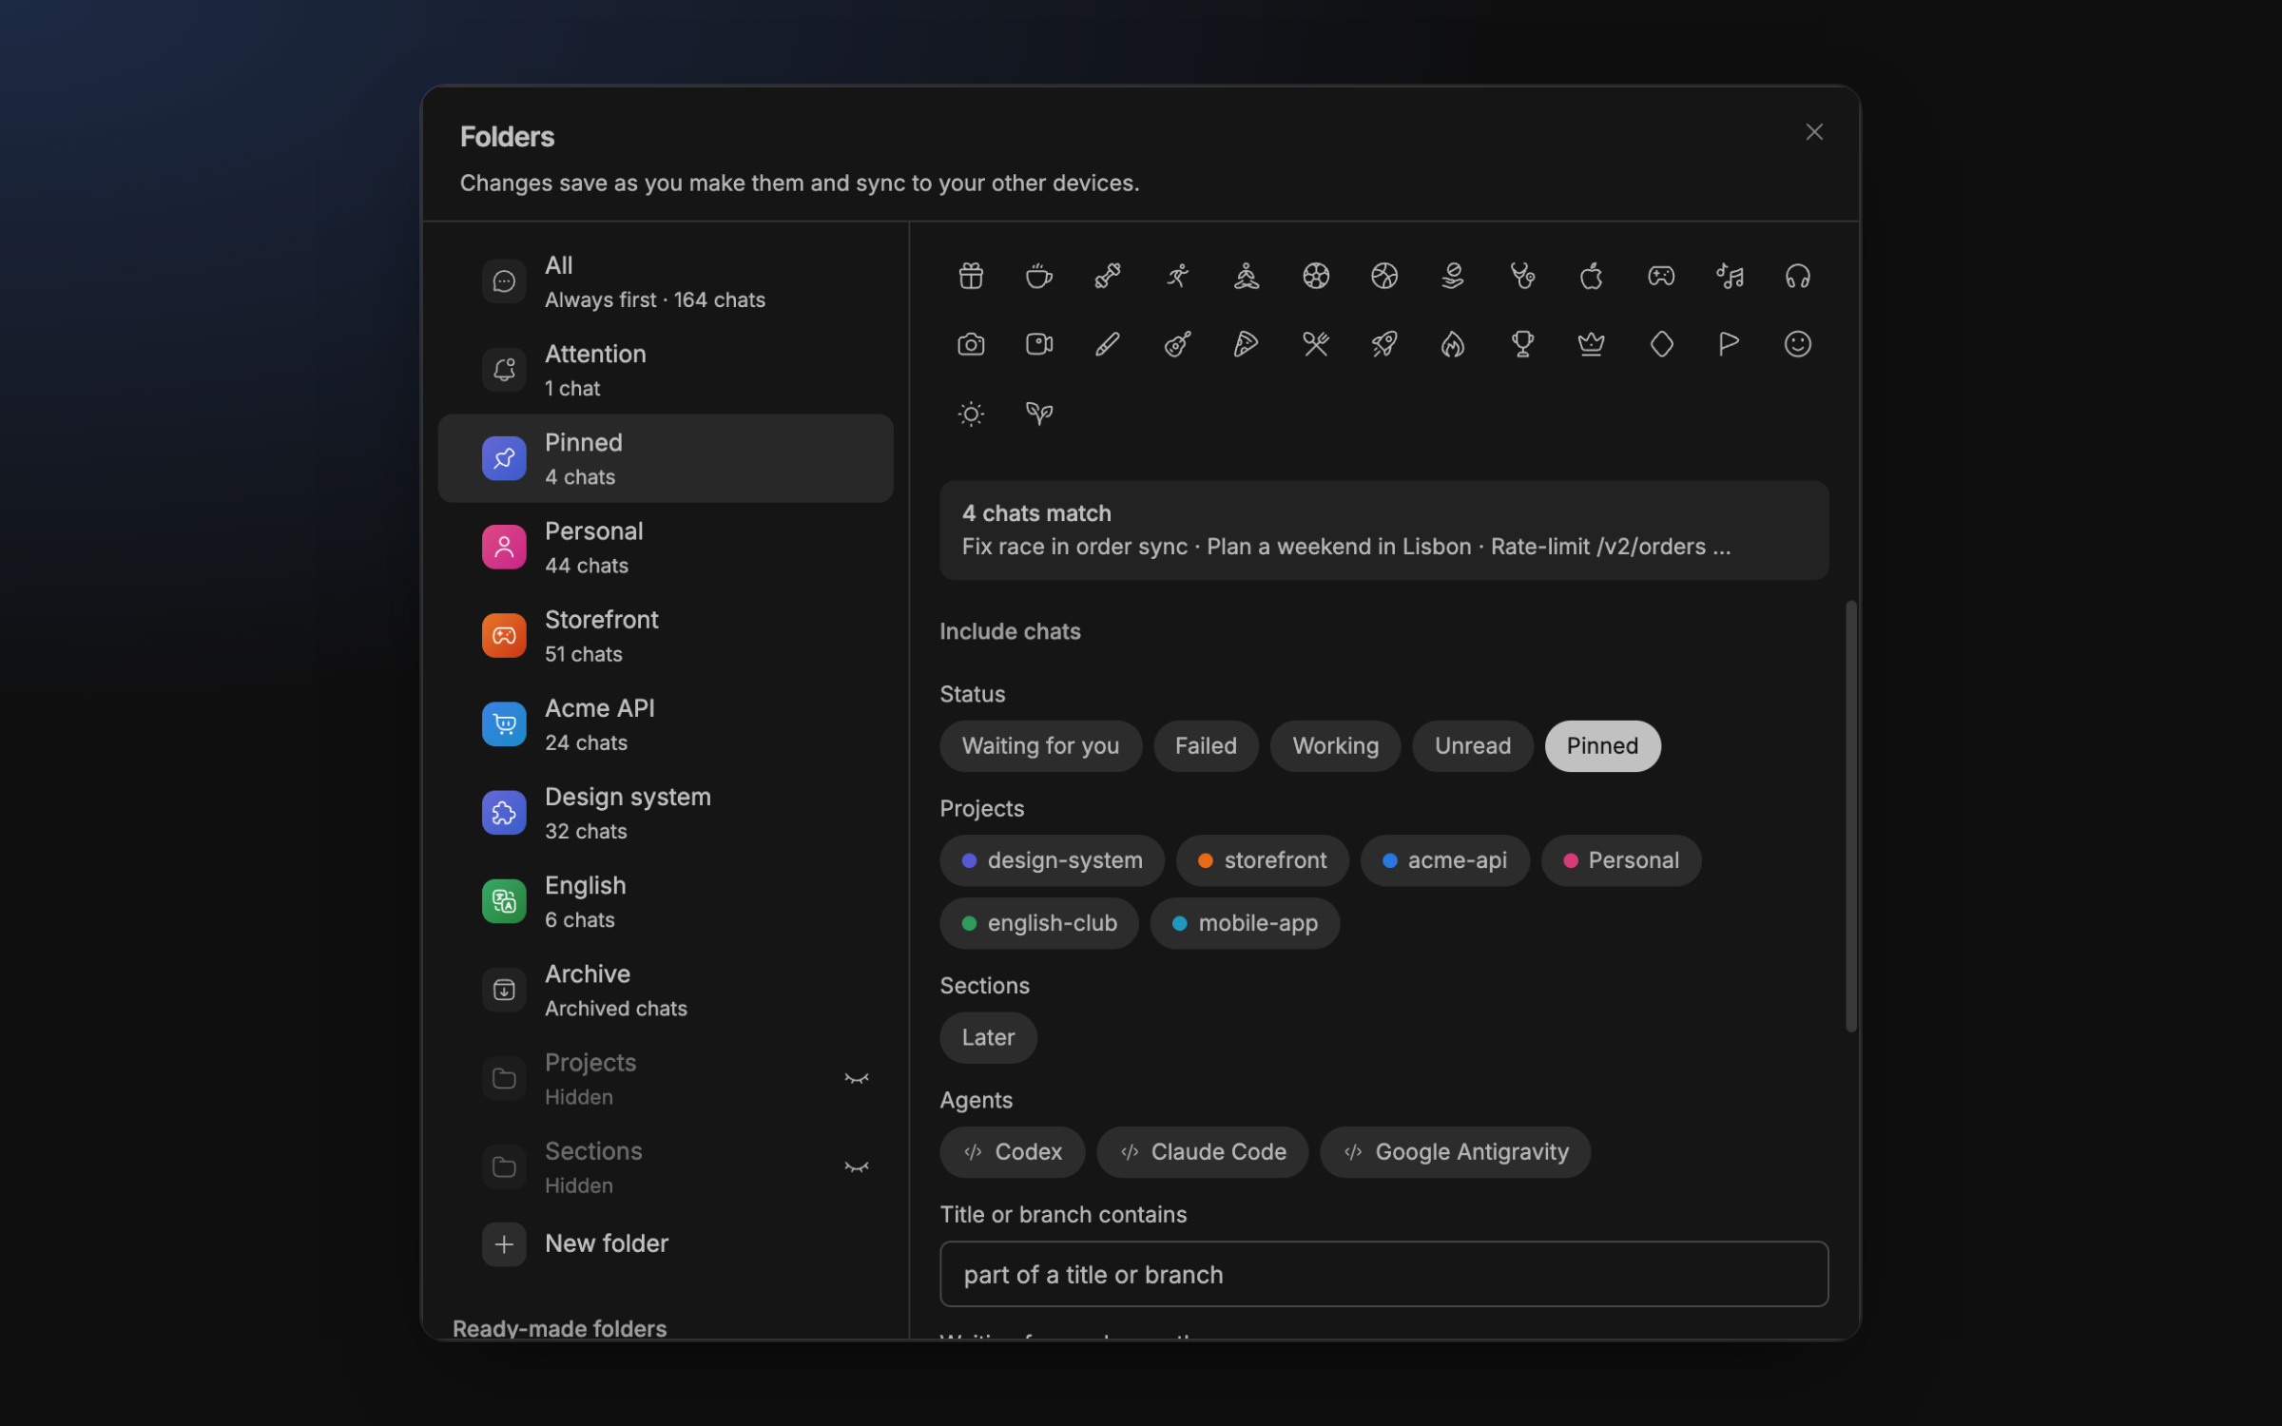Choose the coffee cup icon
The image size is (2282, 1426).
tap(1039, 276)
